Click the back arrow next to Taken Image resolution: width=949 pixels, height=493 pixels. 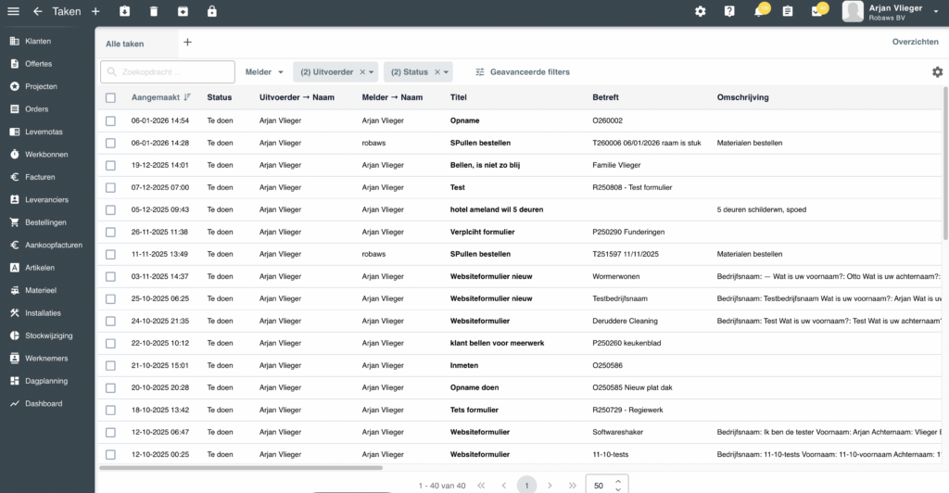click(37, 11)
